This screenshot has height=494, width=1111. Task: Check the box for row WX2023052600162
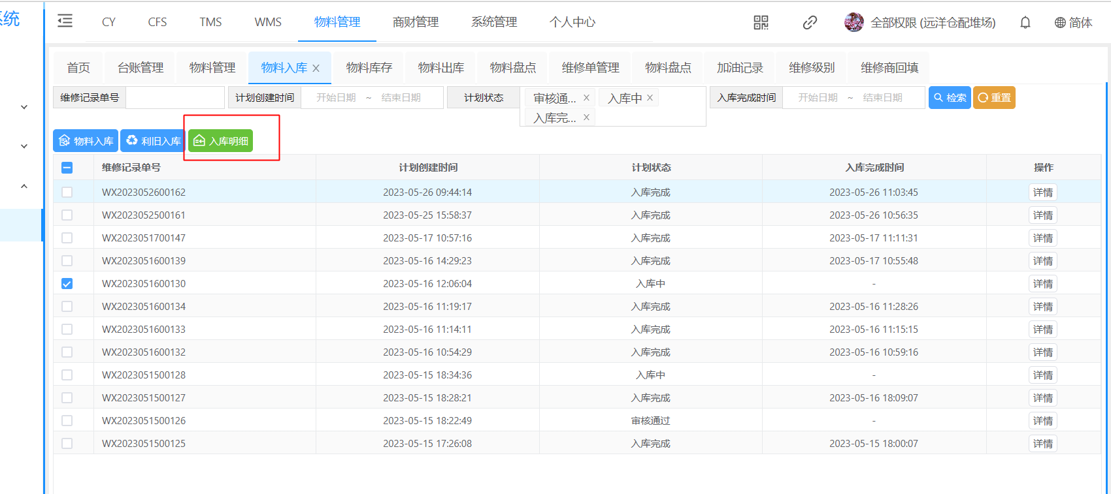tap(67, 193)
